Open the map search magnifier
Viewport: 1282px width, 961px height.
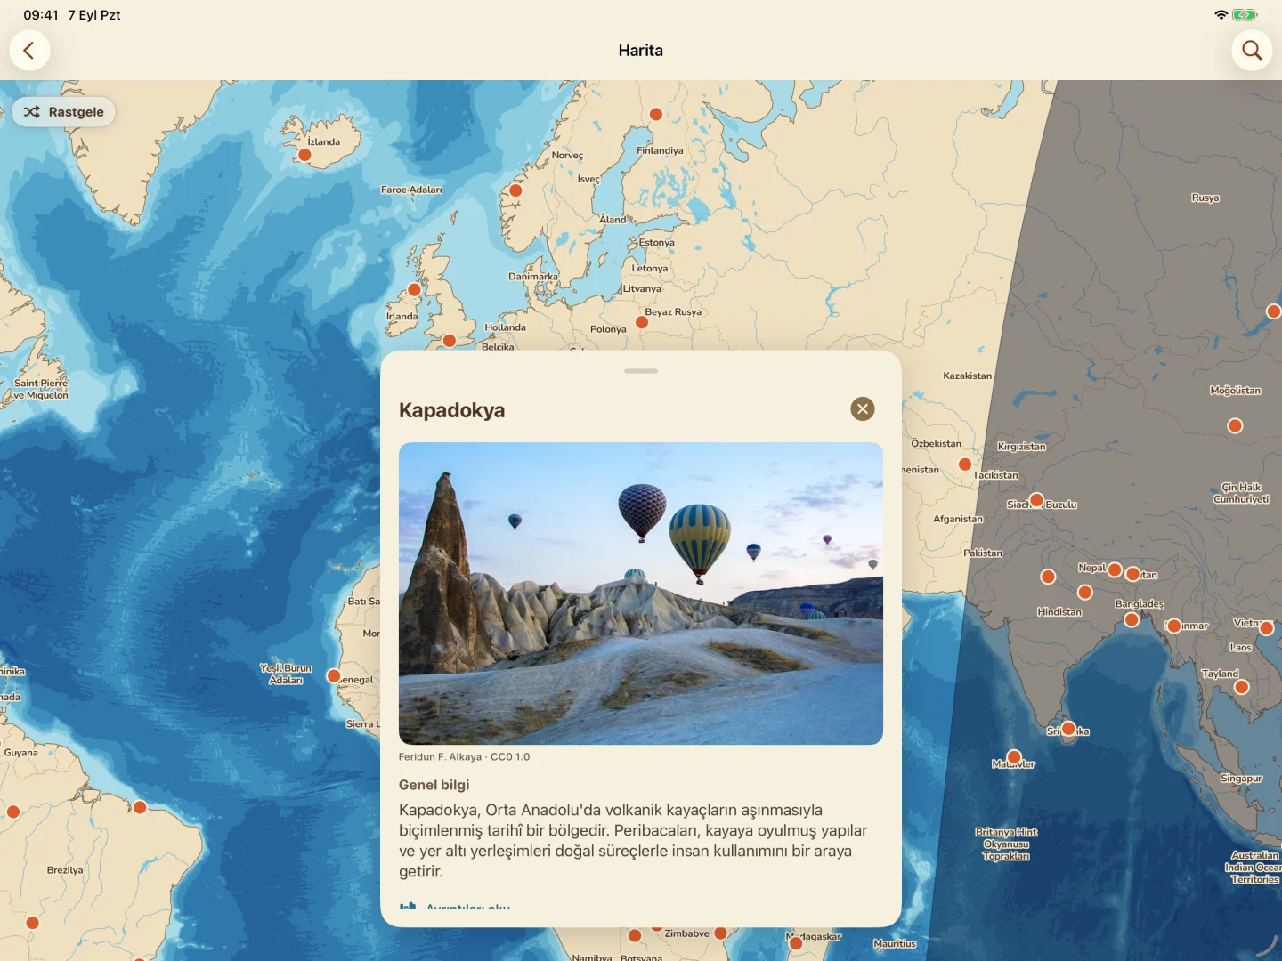click(1252, 51)
